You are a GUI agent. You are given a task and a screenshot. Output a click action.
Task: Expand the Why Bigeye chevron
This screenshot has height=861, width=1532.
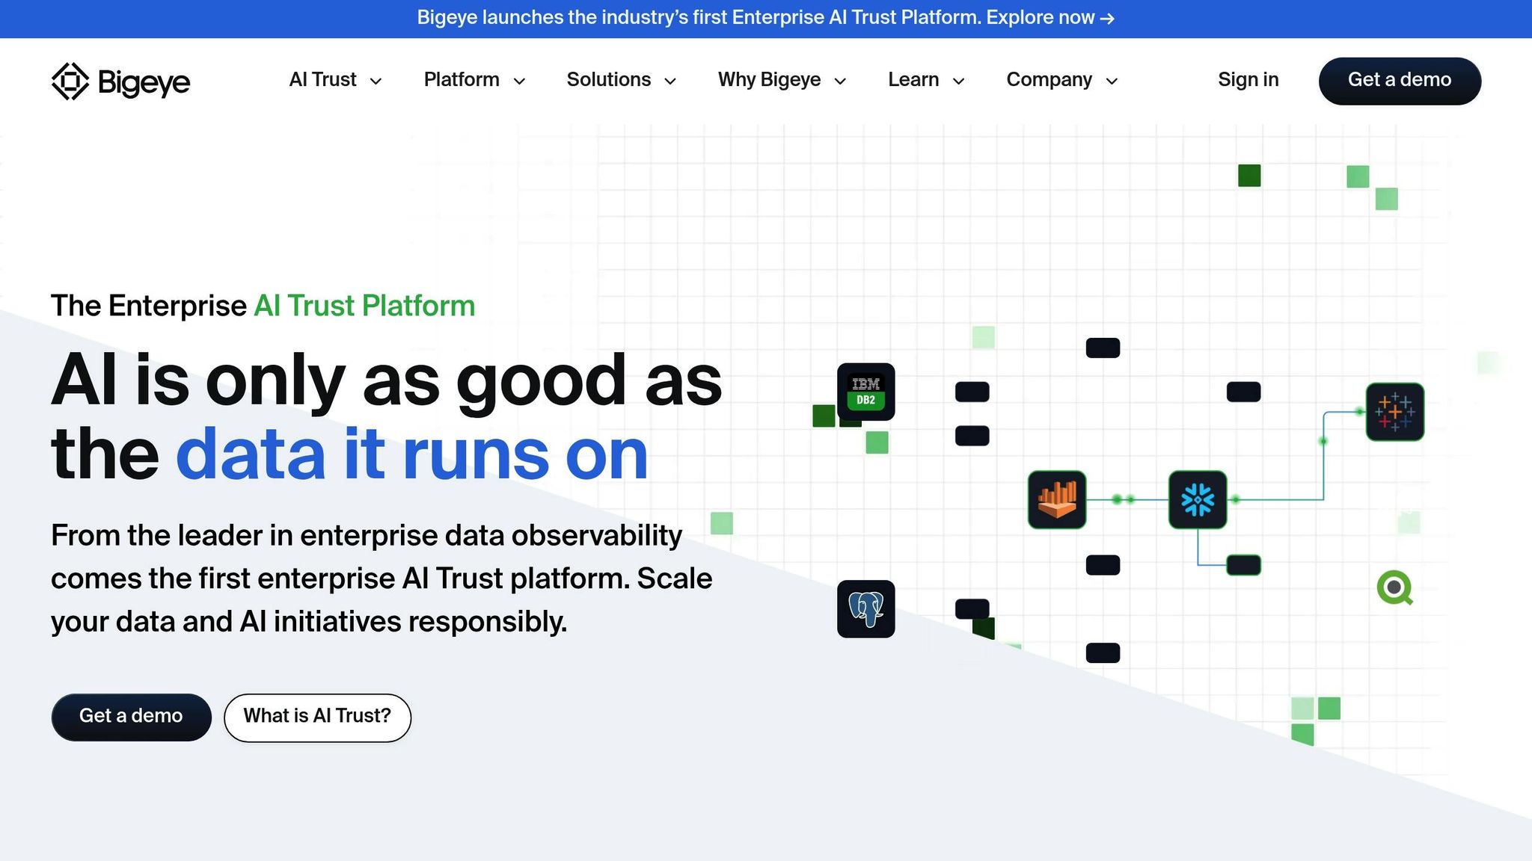pyautogui.click(x=840, y=81)
